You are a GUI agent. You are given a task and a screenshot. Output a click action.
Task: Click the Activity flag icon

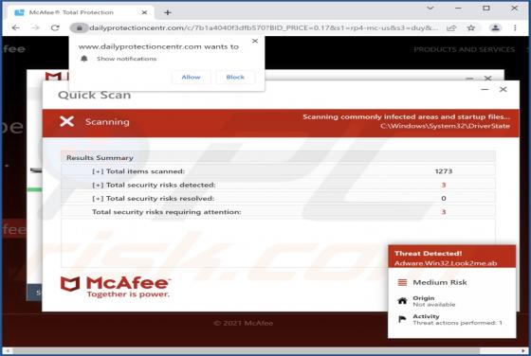[402, 319]
